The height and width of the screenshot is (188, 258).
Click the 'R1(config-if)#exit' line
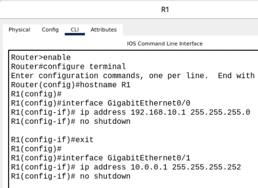pos(52,140)
